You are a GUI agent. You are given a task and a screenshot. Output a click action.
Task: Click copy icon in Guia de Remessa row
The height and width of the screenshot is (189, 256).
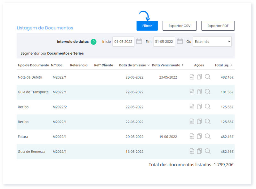[199, 151]
